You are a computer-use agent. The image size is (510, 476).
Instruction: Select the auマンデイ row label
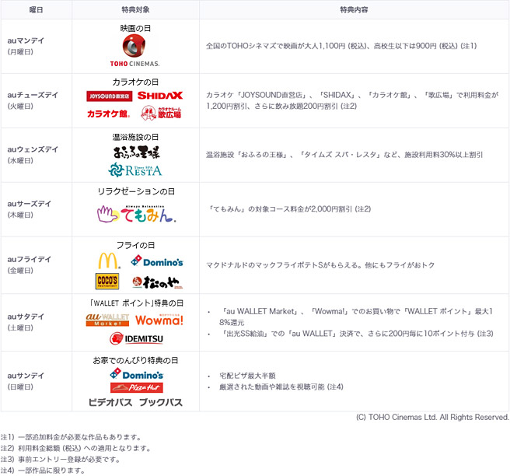(26, 40)
